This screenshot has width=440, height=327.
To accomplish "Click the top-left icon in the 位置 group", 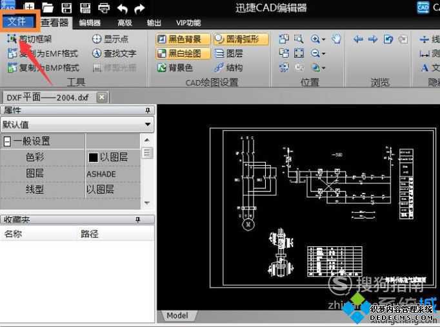I will point(284,39).
